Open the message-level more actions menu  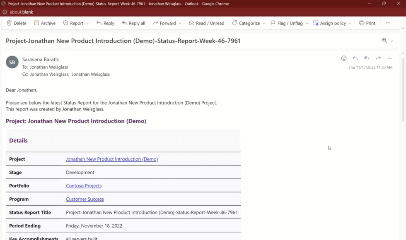tap(389, 58)
